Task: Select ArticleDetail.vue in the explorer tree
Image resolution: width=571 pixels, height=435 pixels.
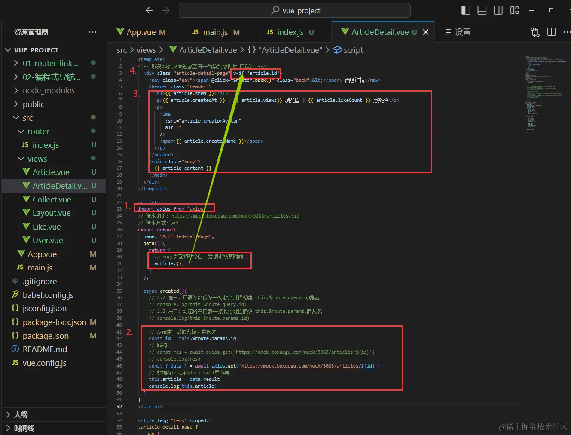Action: pyautogui.click(x=54, y=186)
